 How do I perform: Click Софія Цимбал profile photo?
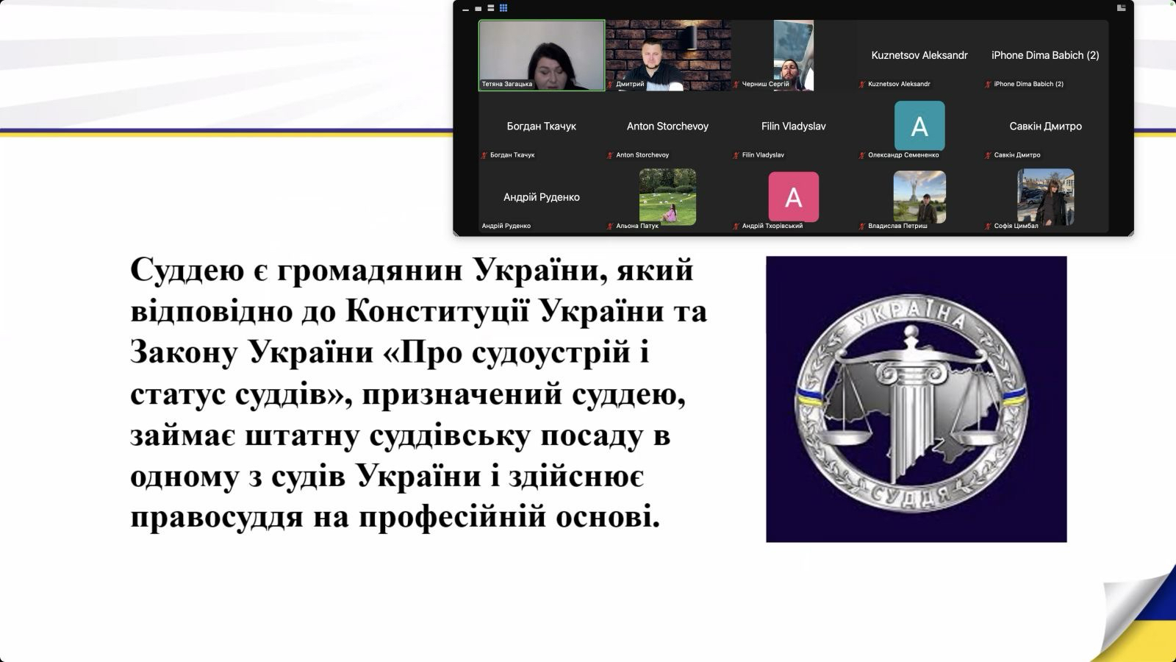tap(1045, 196)
